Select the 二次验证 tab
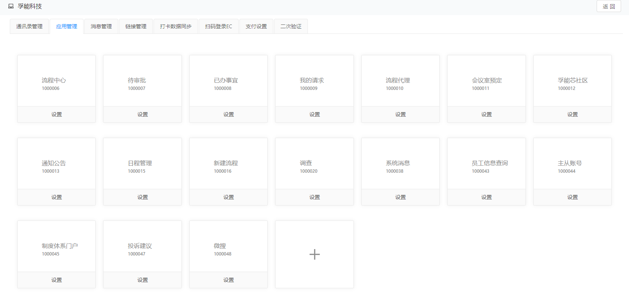Screen dimensions: 629x292 (291, 26)
